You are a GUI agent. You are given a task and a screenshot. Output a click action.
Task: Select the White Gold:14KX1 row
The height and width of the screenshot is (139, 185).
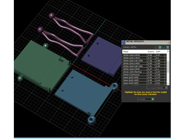click(144, 58)
